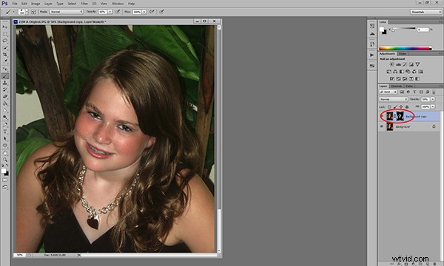Open the layer blend mode dropdown
The image size is (444, 266).
point(394,100)
